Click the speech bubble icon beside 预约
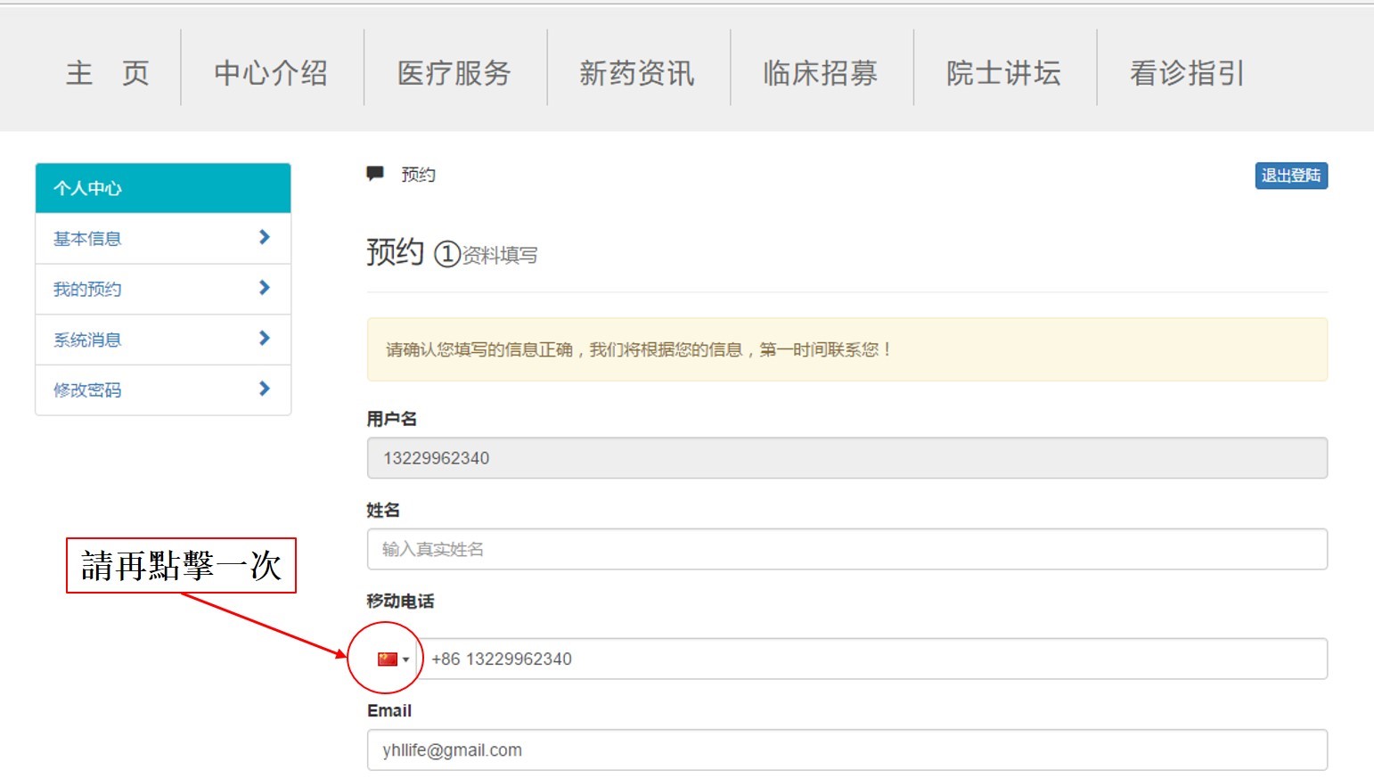 click(x=375, y=174)
